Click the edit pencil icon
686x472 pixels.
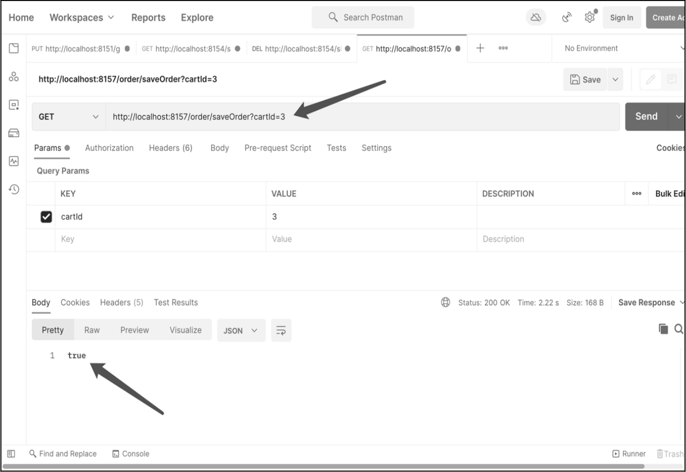(x=652, y=79)
